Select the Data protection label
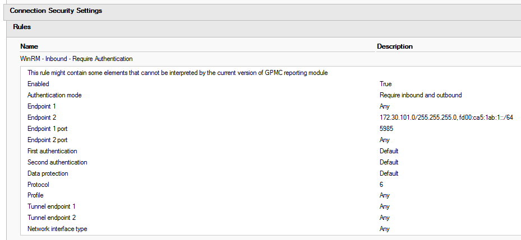 tap(48, 173)
